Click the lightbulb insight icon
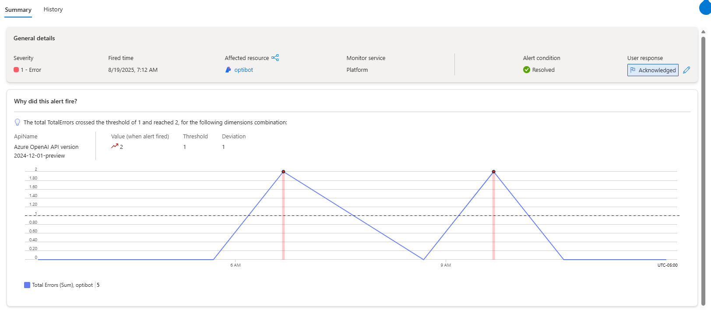The width and height of the screenshot is (711, 310). pos(18,122)
